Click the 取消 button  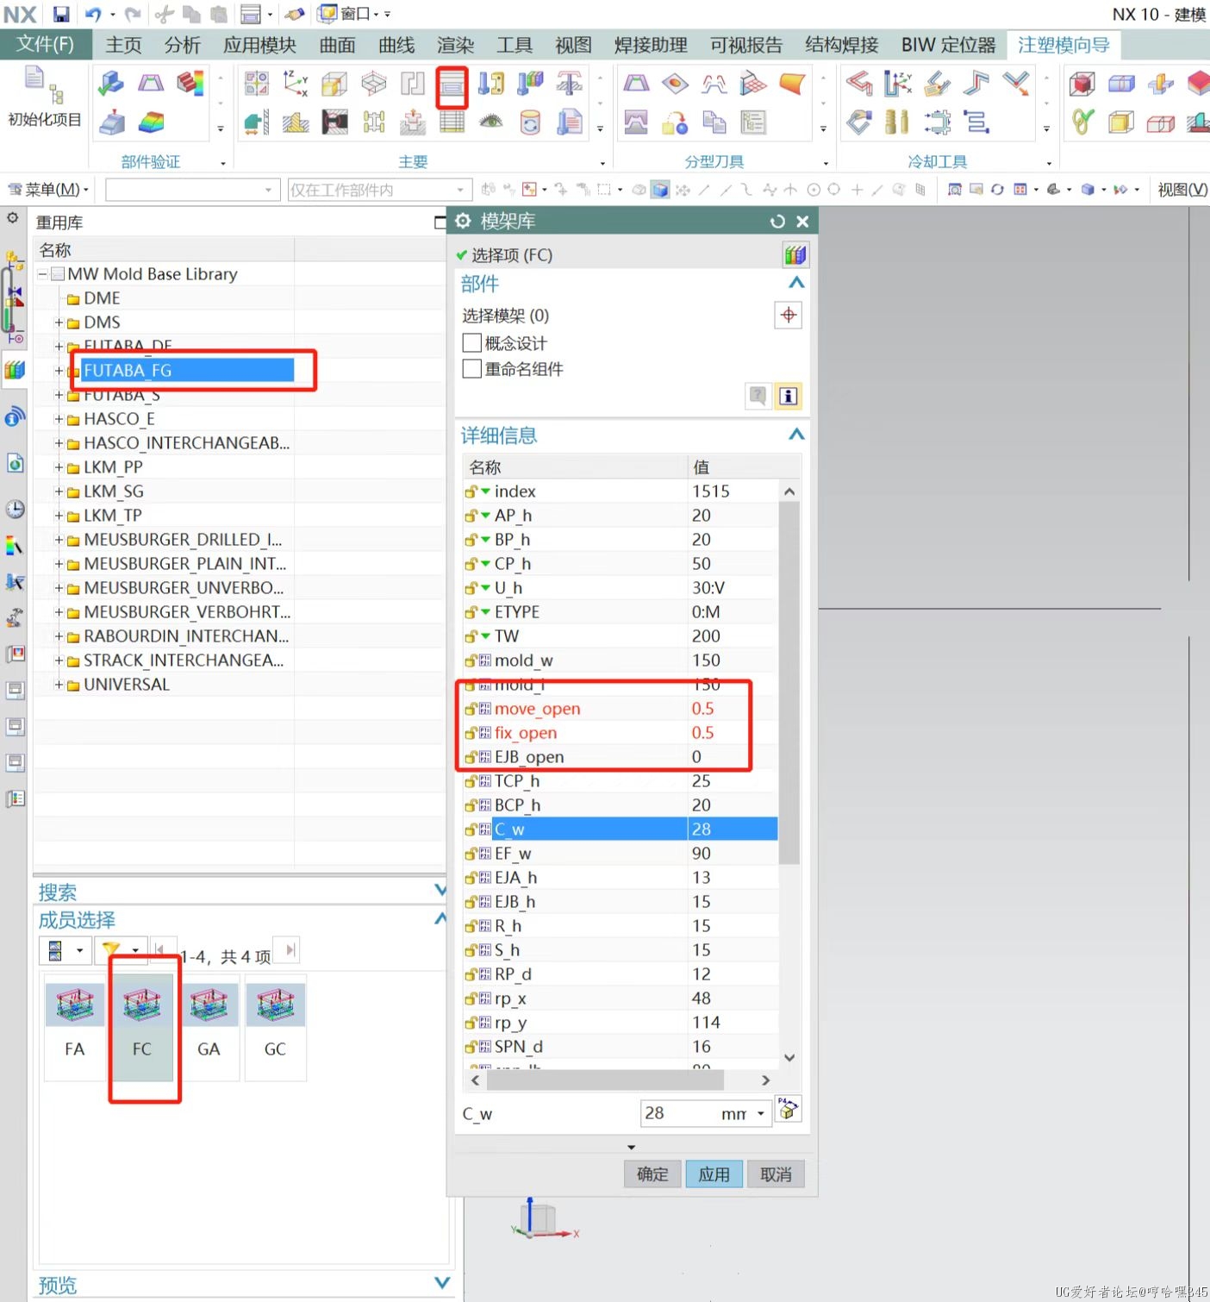point(776,1174)
